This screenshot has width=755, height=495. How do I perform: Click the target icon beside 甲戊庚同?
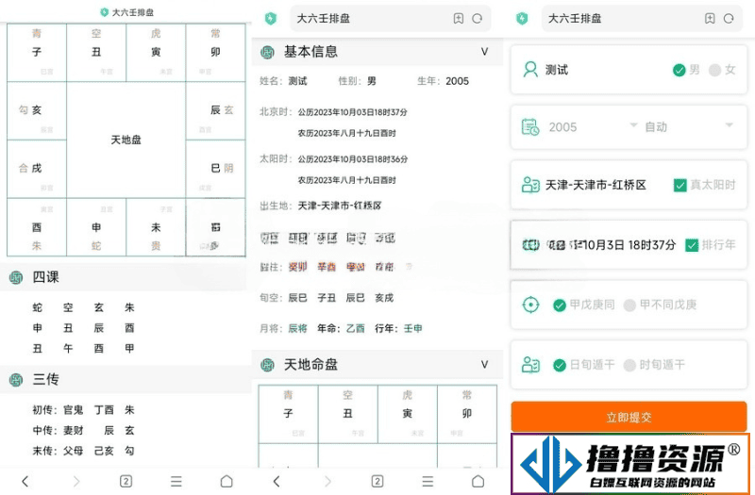[530, 305]
